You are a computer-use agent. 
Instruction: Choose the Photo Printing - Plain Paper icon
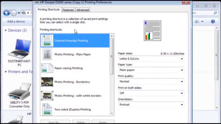coord(47,54)
